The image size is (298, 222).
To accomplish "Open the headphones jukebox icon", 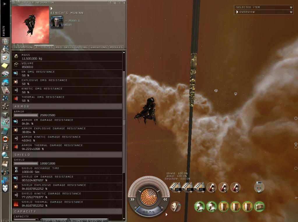I will (x=5, y=172).
